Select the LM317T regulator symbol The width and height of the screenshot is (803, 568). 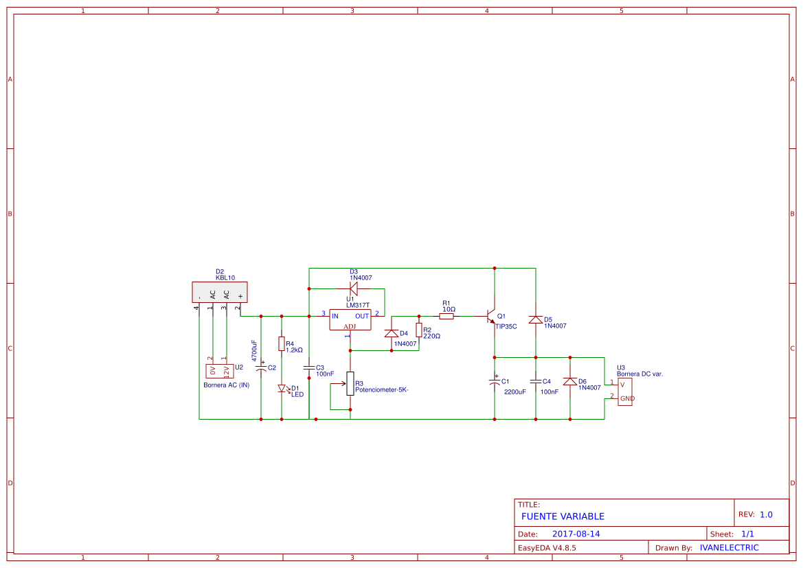pos(351,321)
